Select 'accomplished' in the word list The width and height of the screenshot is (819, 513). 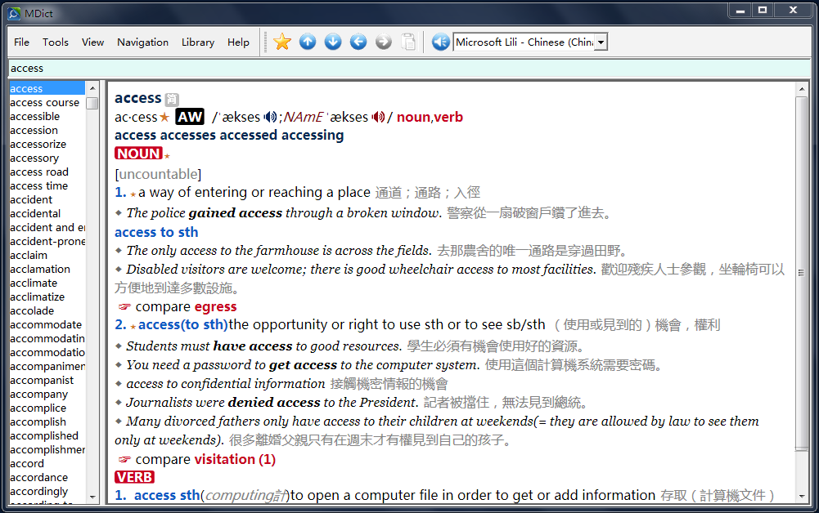[x=44, y=436]
